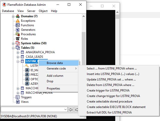Click the empty search input field
The image size is (160, 121).
[32, 109]
